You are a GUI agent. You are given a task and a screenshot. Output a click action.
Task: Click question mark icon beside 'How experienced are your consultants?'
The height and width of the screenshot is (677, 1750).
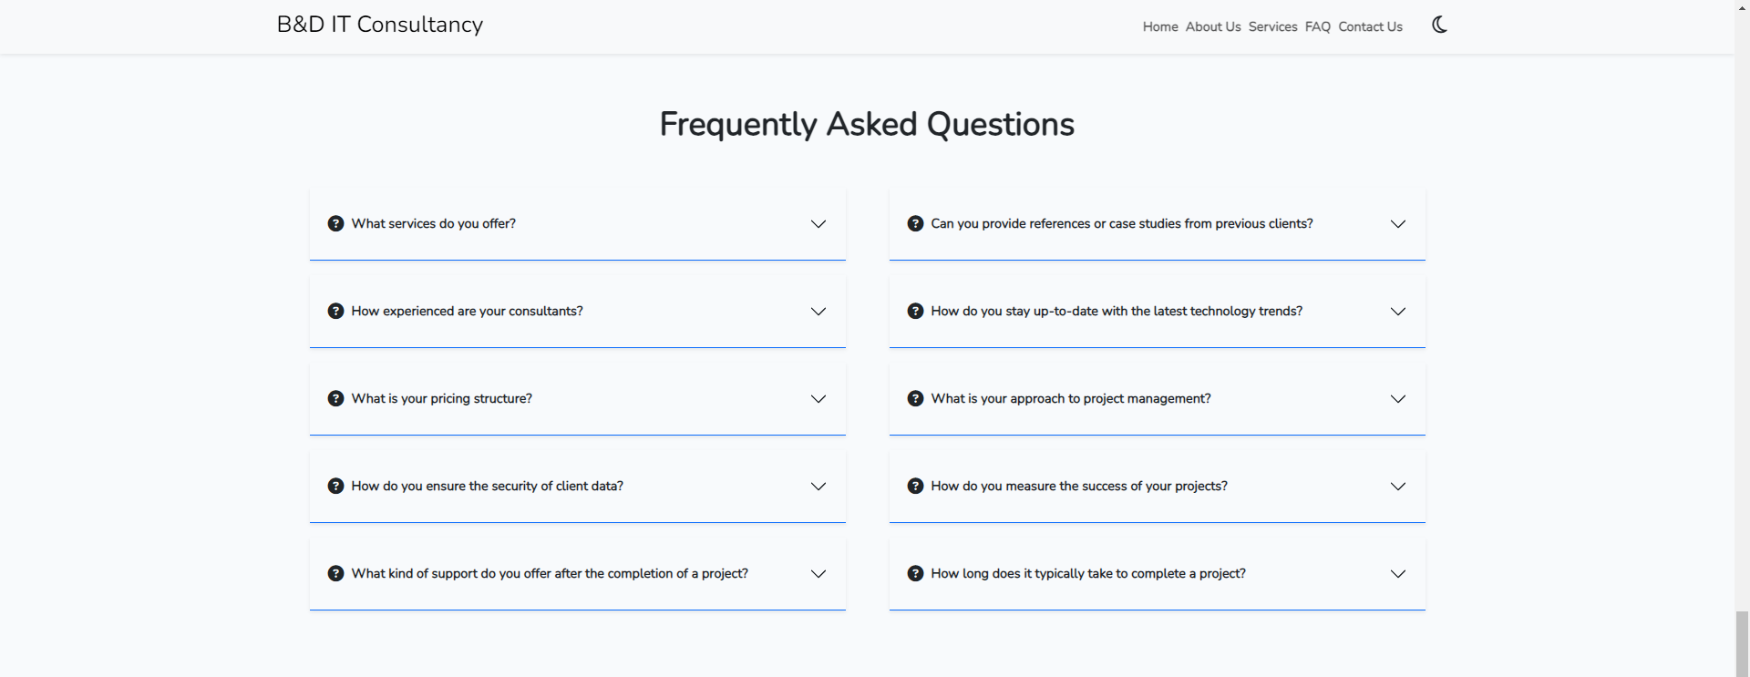point(335,311)
